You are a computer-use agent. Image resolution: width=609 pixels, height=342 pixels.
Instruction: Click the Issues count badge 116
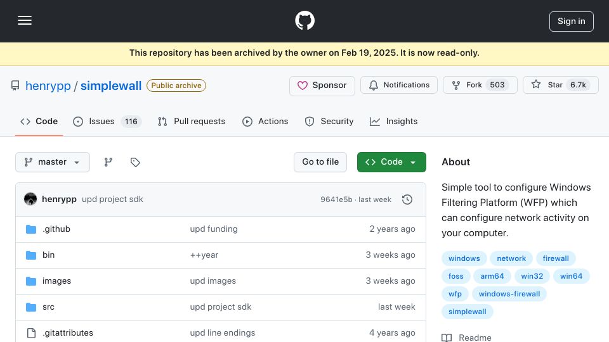click(x=131, y=122)
